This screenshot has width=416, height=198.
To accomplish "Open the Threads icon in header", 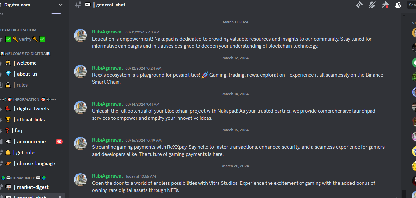I will click(x=359, y=5).
